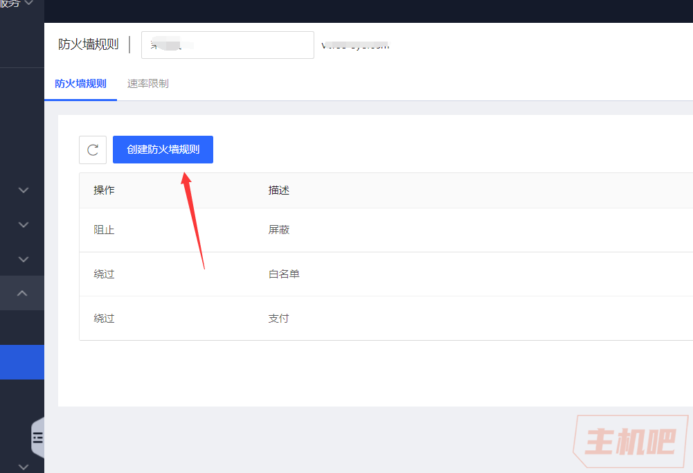Toggle the sidebar with the hamburger handle icon
Screen dimensions: 693x473
tap(38, 437)
